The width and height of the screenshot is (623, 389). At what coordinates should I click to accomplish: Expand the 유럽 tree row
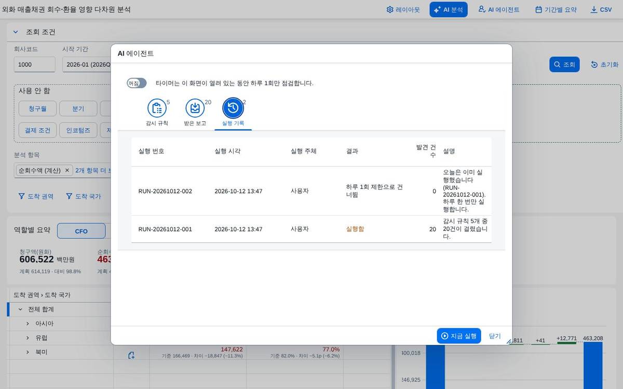[x=28, y=338]
